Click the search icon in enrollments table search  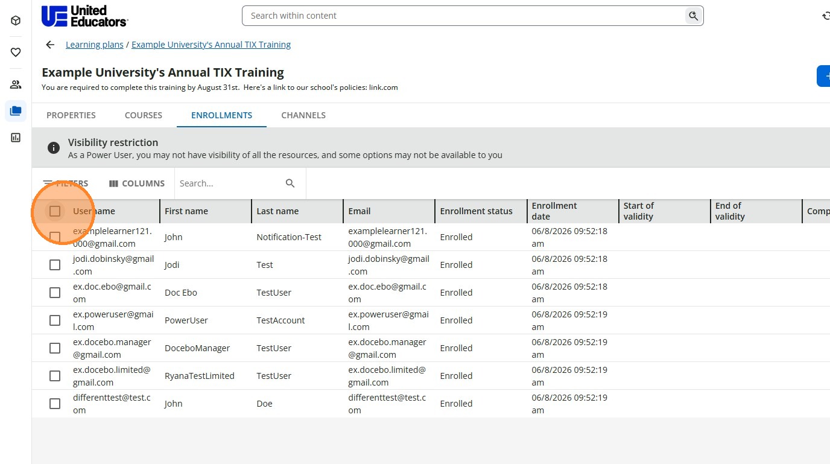[x=290, y=183]
